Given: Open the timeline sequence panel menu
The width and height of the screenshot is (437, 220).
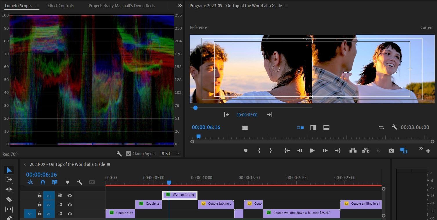Looking at the screenshot, I should point(109,164).
